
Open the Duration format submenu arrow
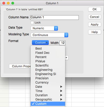[61, 95]
